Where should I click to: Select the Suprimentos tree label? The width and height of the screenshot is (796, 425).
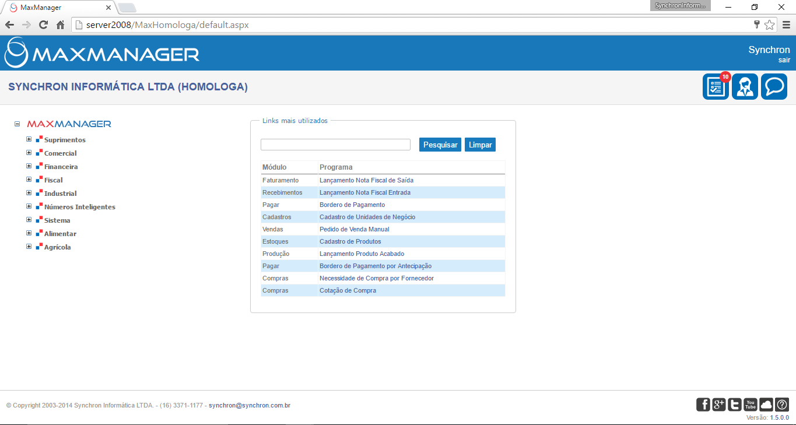(x=65, y=140)
